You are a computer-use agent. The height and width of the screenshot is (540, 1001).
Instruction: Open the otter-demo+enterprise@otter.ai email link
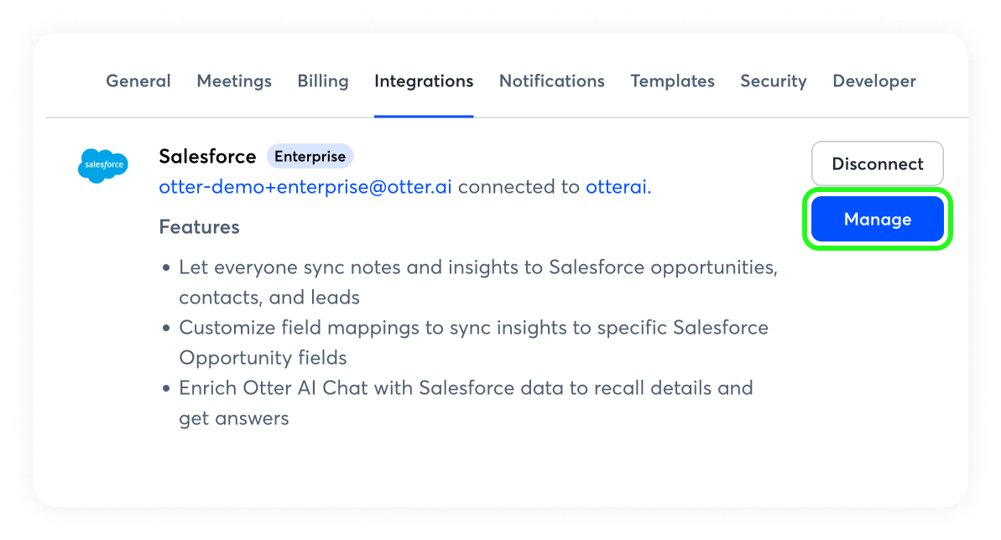305,187
